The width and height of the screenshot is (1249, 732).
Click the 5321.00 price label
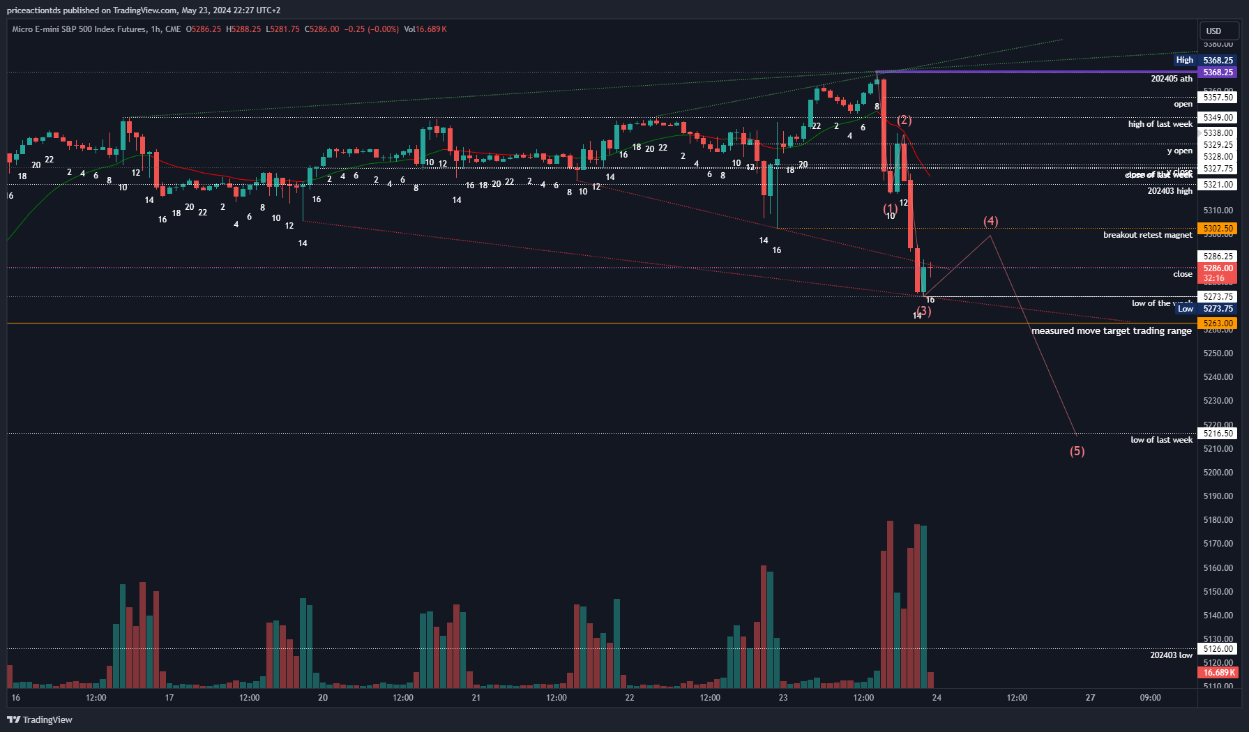click(x=1218, y=185)
